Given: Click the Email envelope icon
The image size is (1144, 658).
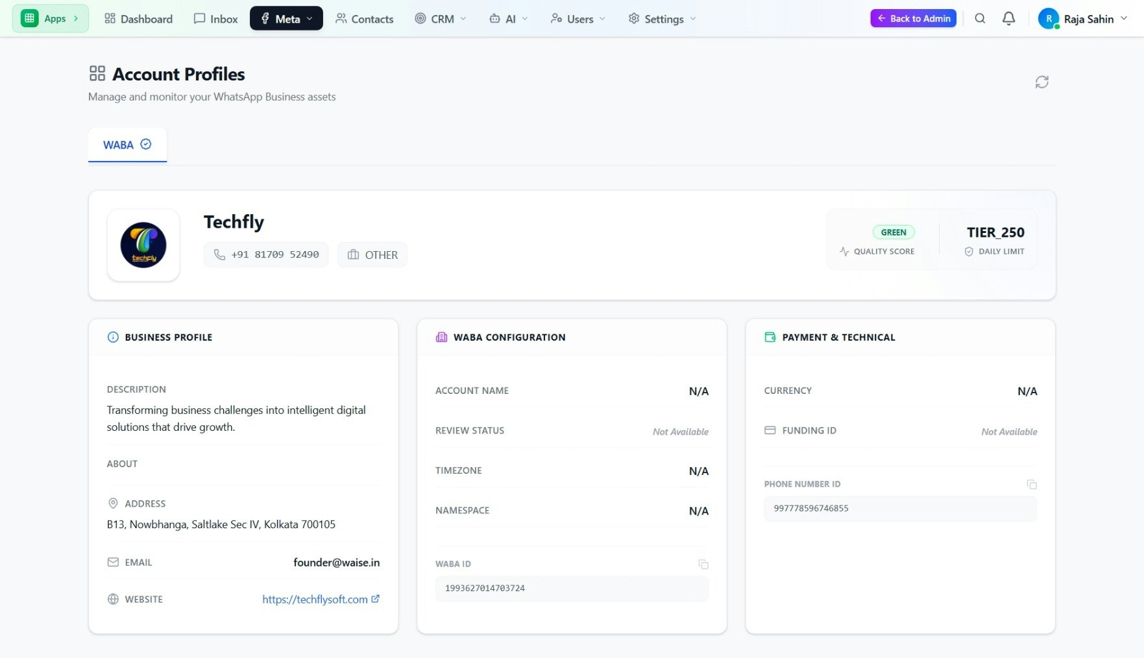Looking at the screenshot, I should [x=113, y=563].
